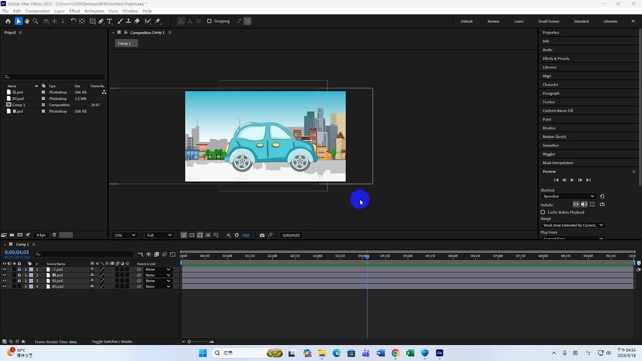Screen dimensions: 642x361
Task: Expand layer 1 properties triangle
Action: [x=26, y=269]
